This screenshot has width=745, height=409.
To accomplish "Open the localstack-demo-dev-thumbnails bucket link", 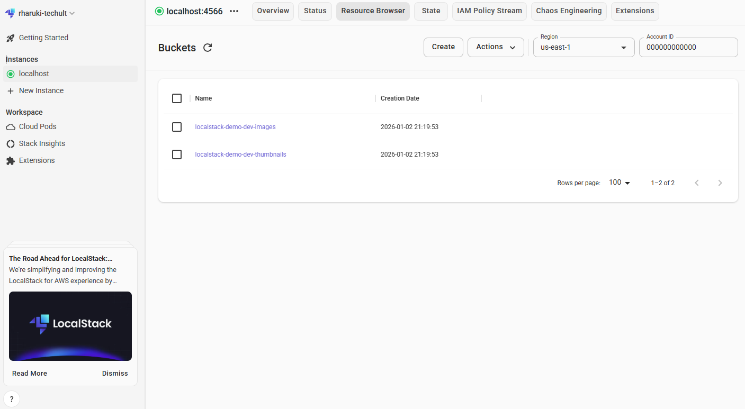I will tap(240, 154).
